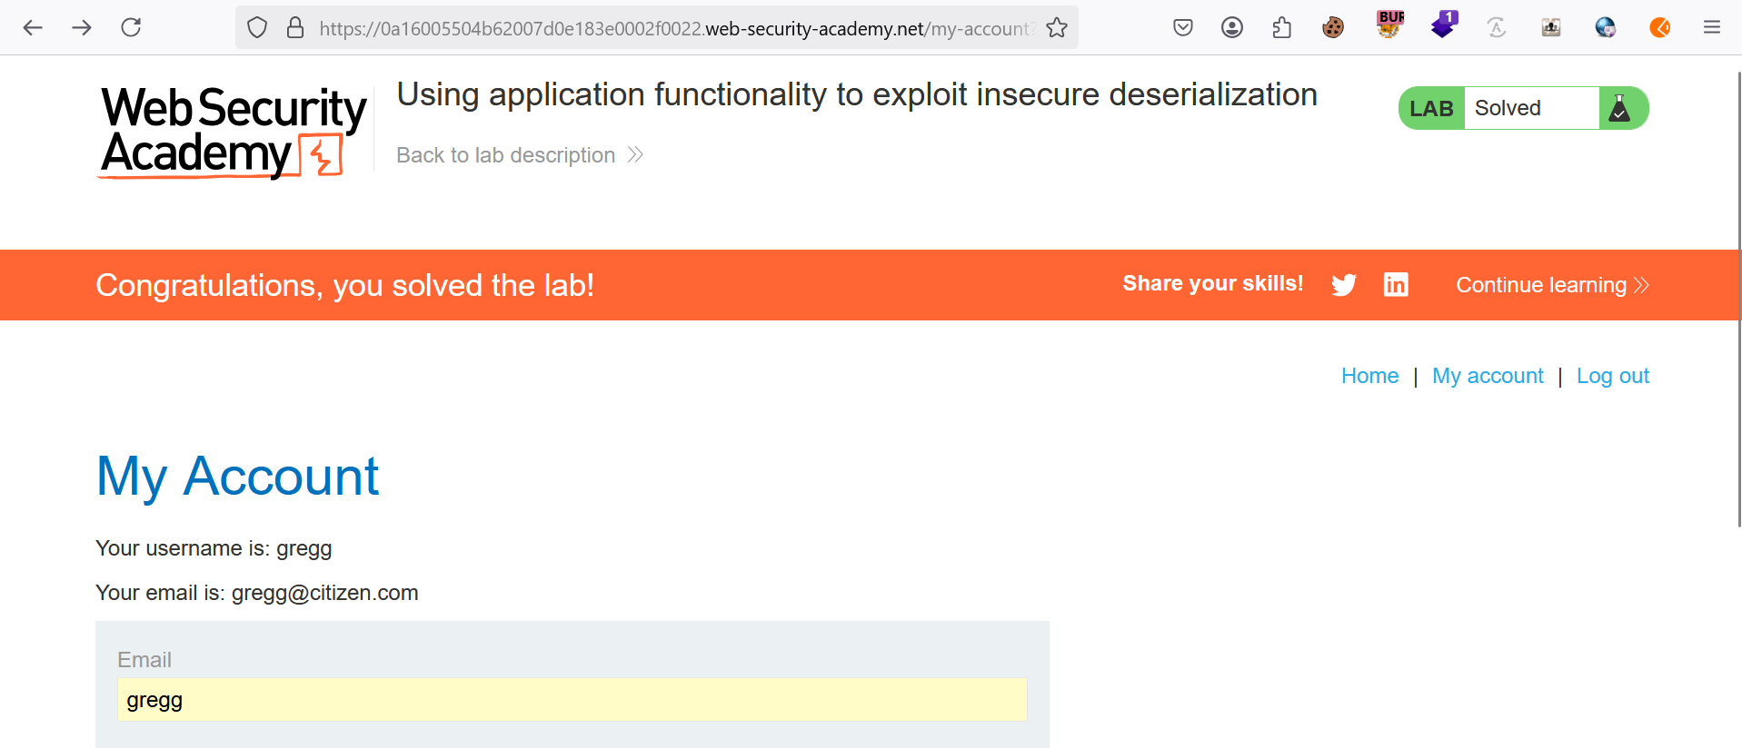The width and height of the screenshot is (1742, 748).
Task: Click the lock site information icon
Action: [x=295, y=28]
